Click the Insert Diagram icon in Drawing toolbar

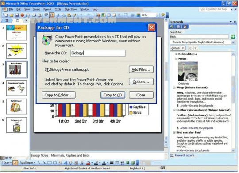click(71, 163)
